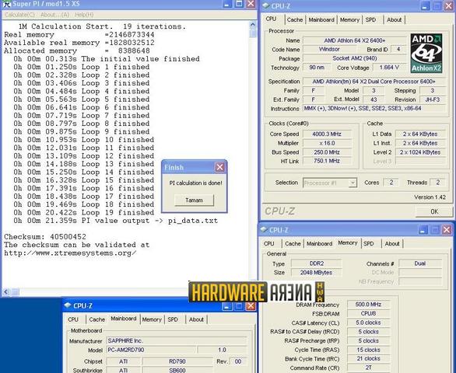Click the Chipset RD790 value
This screenshot has height=373, width=456.
pyautogui.click(x=177, y=361)
